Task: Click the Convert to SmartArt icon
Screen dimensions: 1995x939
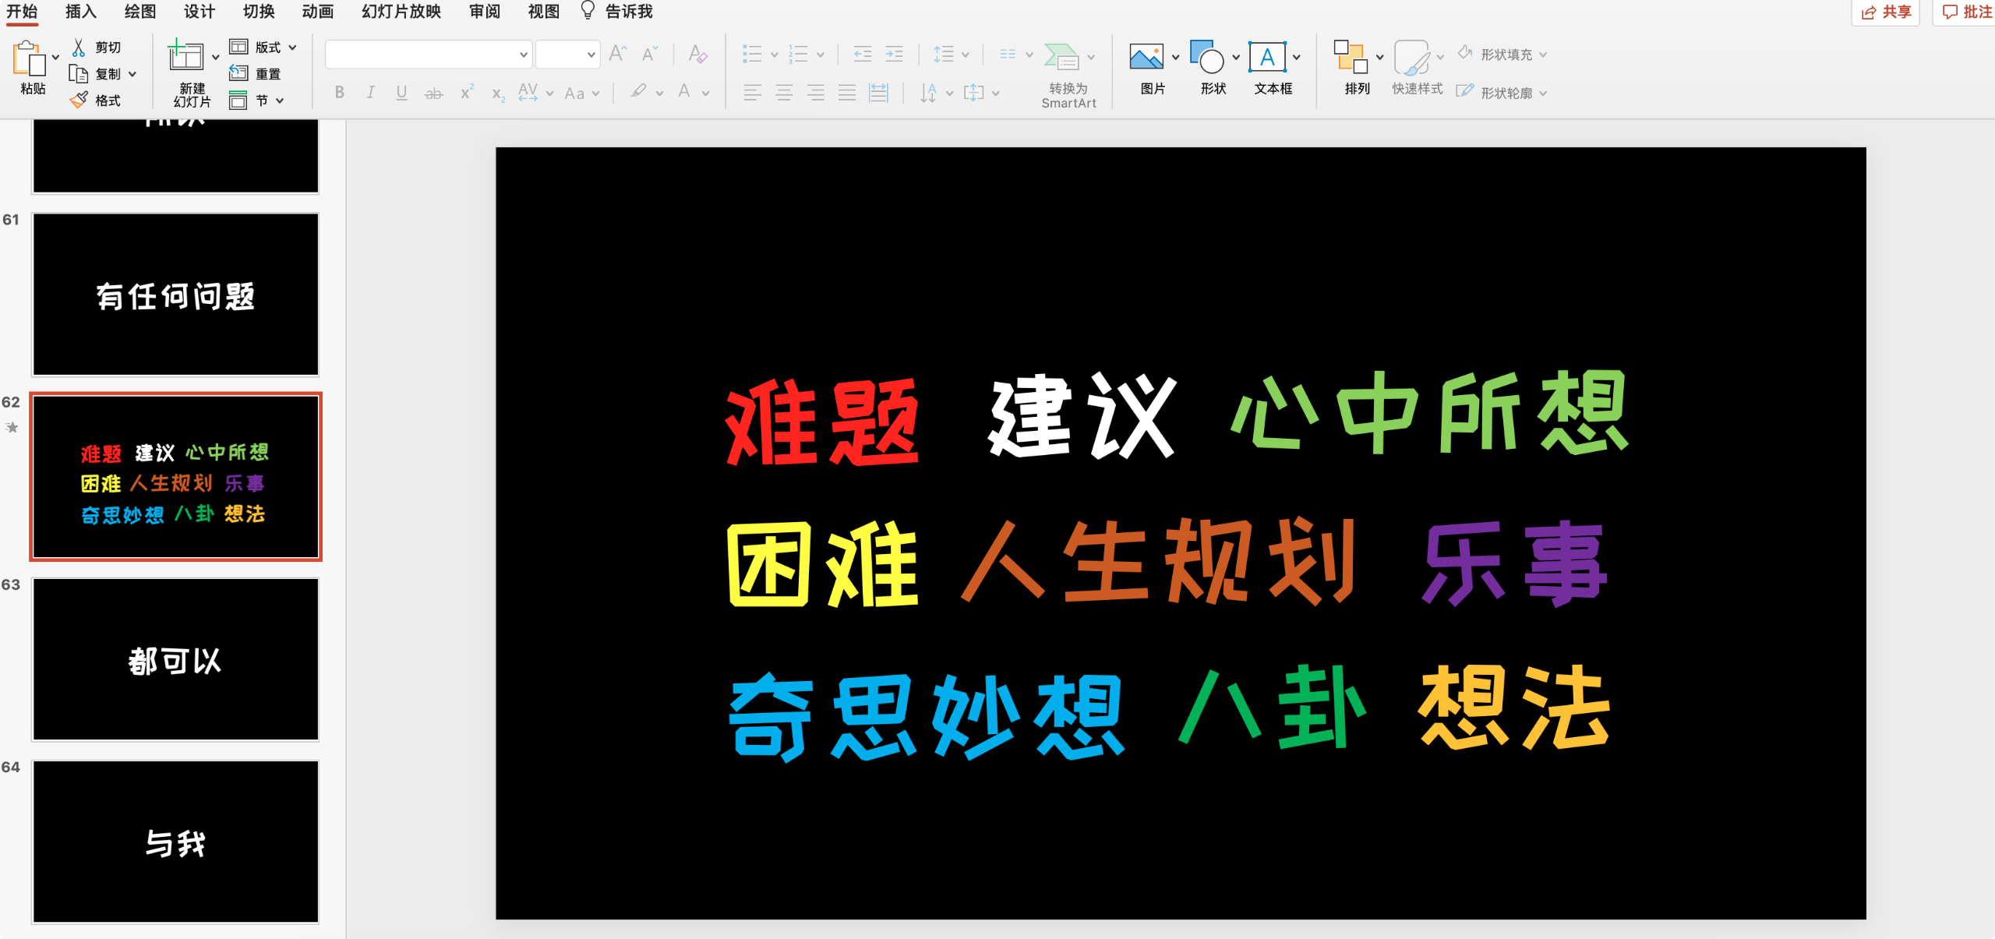Action: coord(1061,58)
